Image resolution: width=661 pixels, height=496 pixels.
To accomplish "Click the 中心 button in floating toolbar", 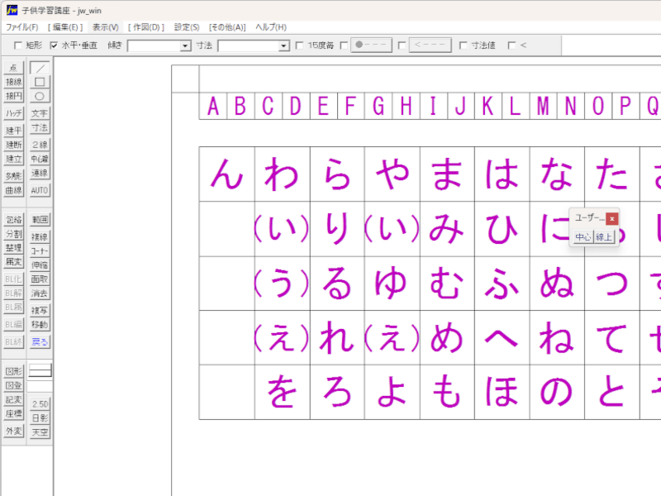I will [x=583, y=236].
